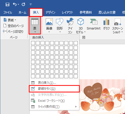The height and width of the screenshot is (114, 125).
Task: Expand the 3Dモデル dropdown arrow
Action: coord(85,32)
